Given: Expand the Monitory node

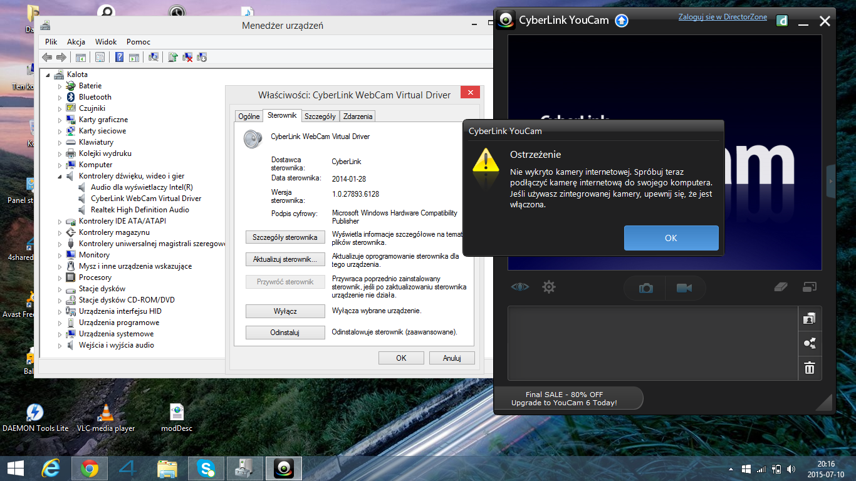Looking at the screenshot, I should point(60,255).
